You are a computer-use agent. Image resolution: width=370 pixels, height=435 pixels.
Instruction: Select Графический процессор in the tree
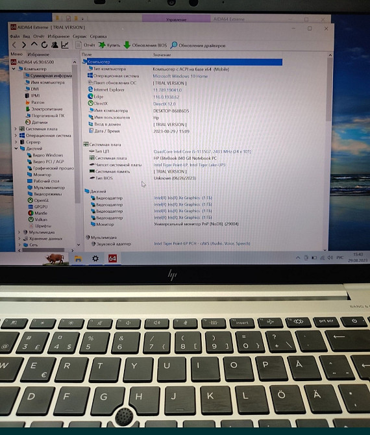coord(51,168)
